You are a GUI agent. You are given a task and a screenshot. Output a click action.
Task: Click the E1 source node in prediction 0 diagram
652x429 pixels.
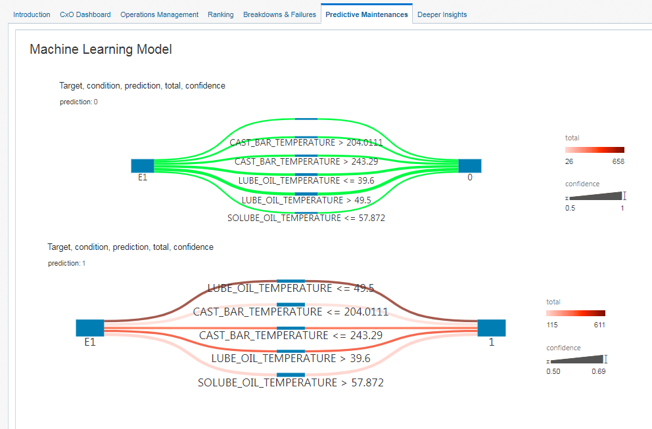[142, 166]
